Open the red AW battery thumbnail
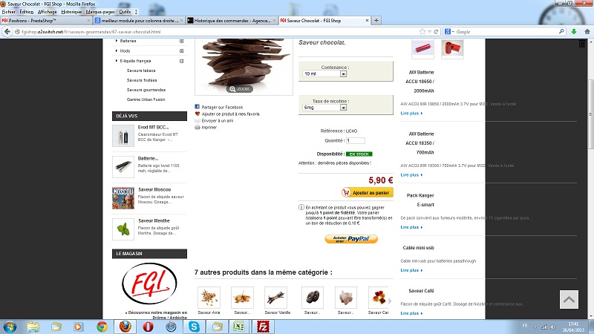The image size is (594, 334). pyautogui.click(x=422, y=48)
